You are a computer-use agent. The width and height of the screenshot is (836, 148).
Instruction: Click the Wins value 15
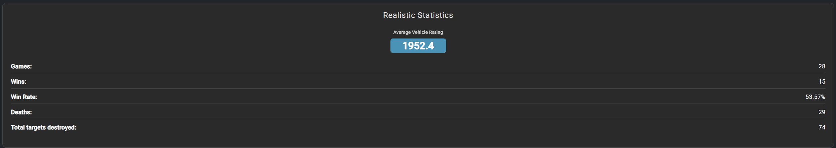coord(822,82)
